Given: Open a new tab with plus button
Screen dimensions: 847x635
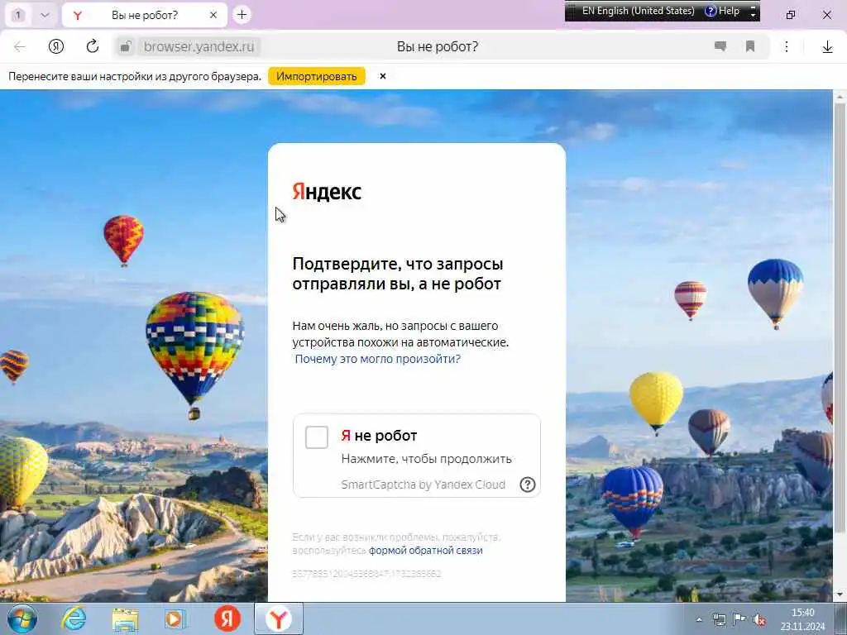Looking at the screenshot, I should [242, 15].
